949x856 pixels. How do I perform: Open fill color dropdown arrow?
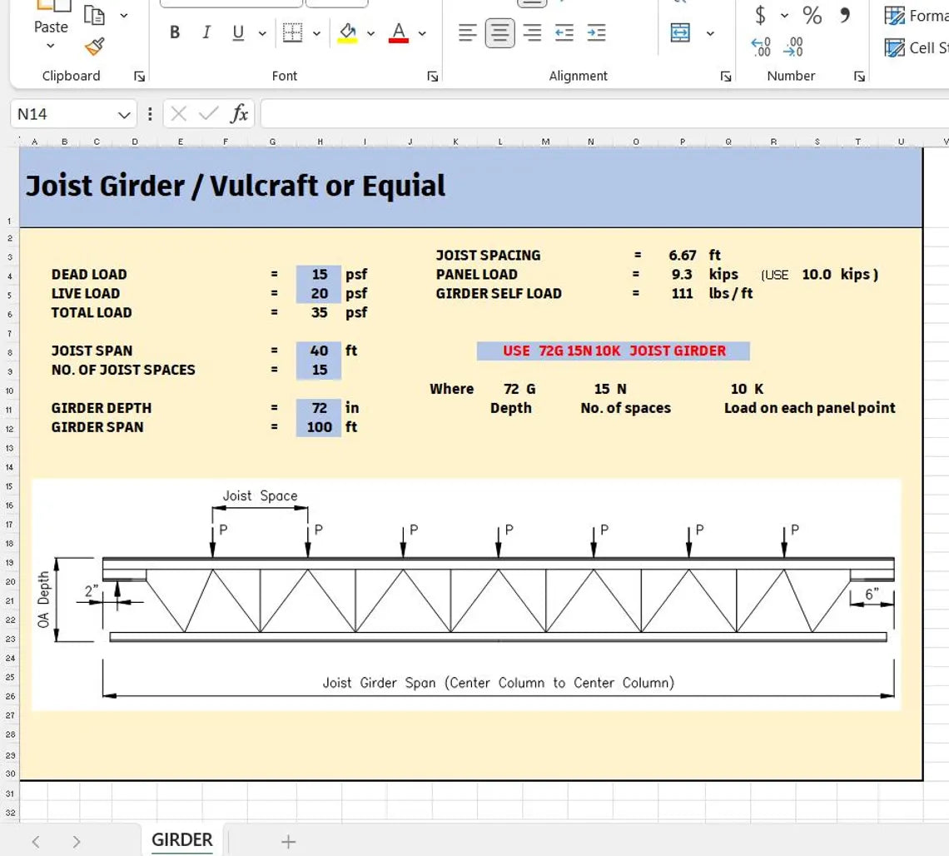click(x=371, y=33)
